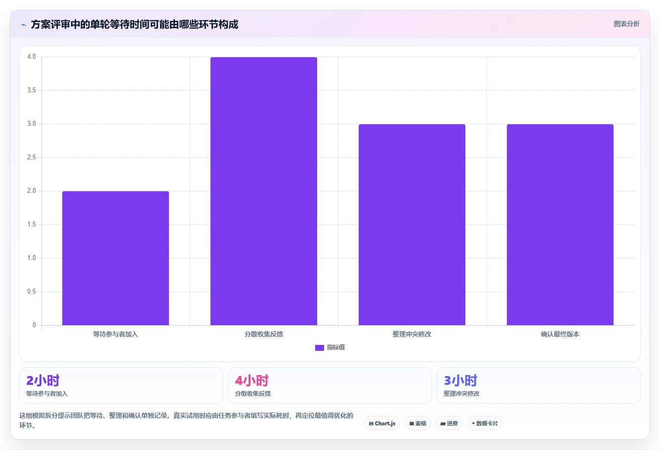The width and height of the screenshot is (660, 450).
Task: Click the 图表分析 label in the header
Action: pos(626,24)
